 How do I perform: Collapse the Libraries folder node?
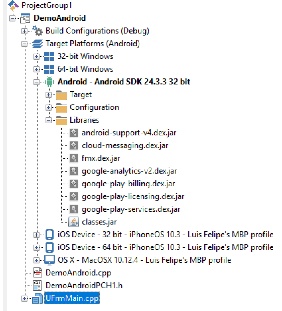point(49,120)
